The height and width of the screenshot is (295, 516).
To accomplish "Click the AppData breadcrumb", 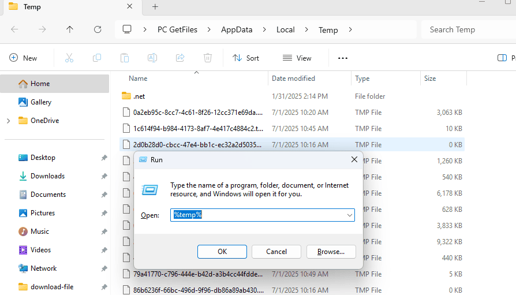I will 237,29.
